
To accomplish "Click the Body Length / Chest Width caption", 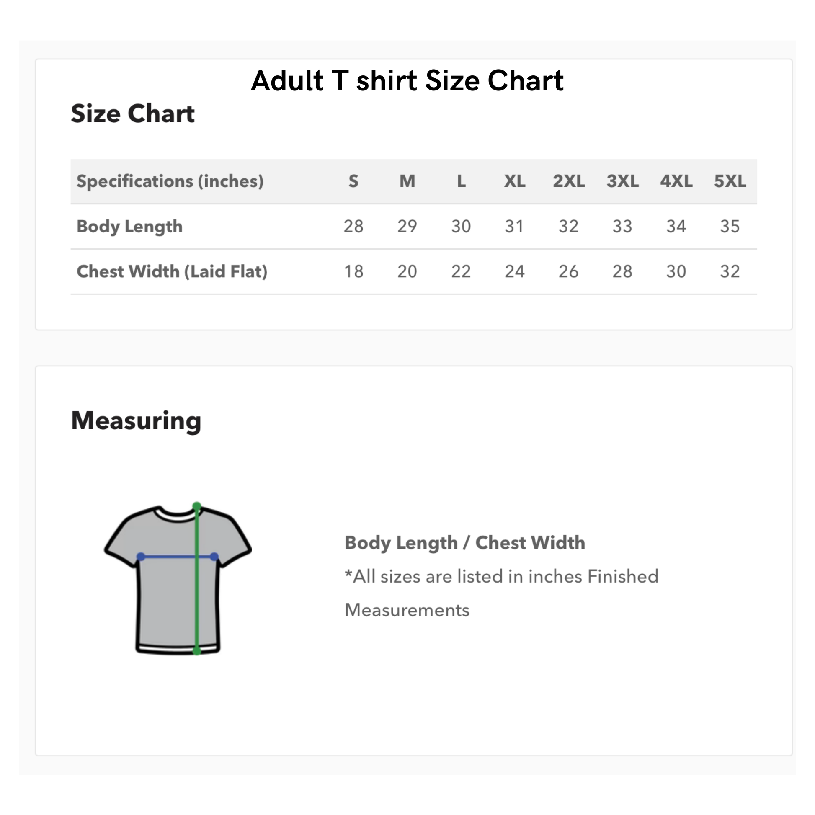I will click(465, 542).
